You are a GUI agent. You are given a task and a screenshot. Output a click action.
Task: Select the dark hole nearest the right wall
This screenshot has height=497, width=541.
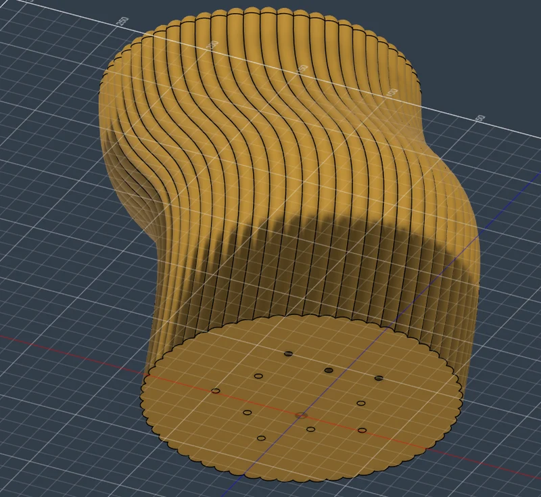[x=379, y=379]
